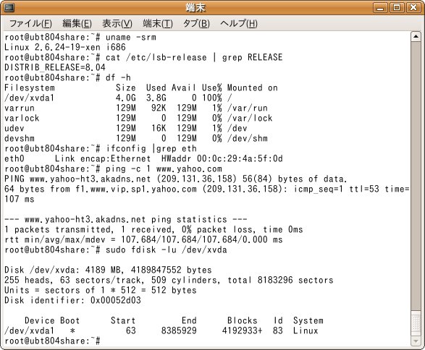425x350 pixels.
Task: Click the '端末' window title text
Action: pyautogui.click(x=195, y=7)
